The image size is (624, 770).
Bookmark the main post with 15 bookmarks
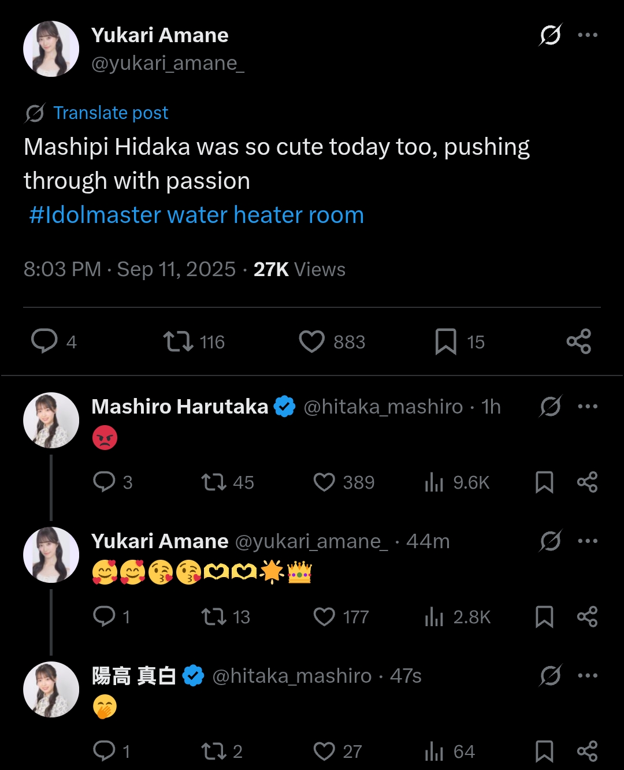[445, 341]
